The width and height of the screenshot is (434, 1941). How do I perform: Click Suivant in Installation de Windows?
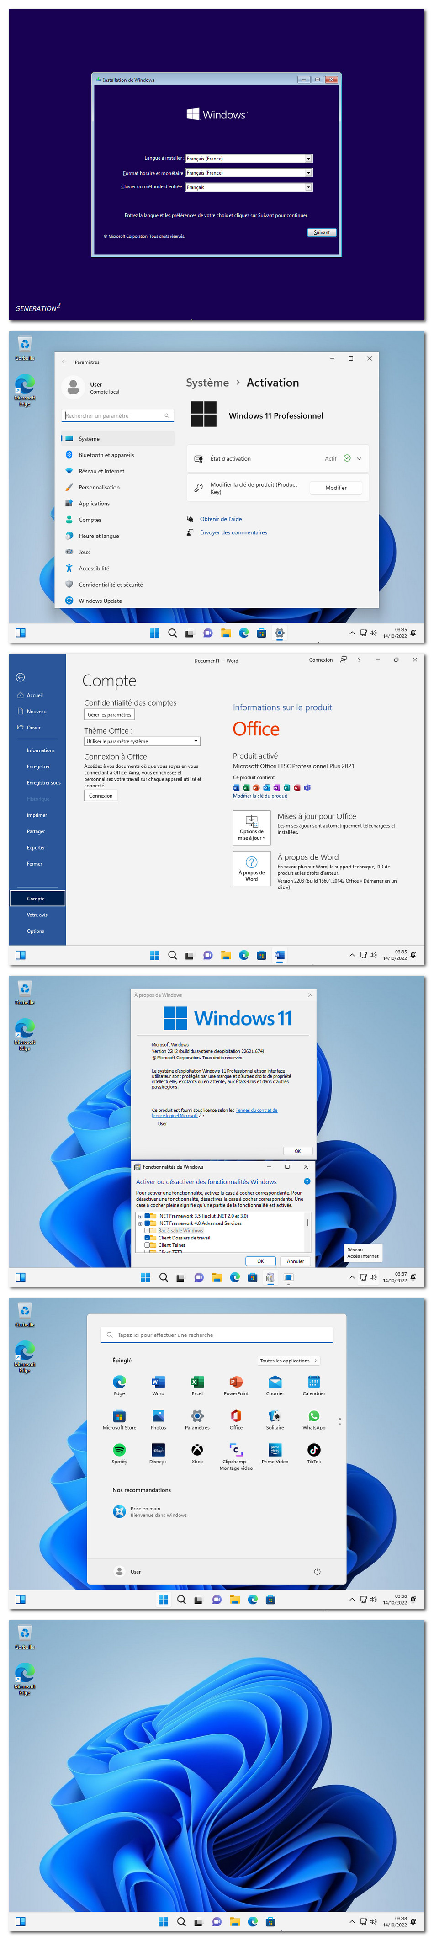pos(322,232)
